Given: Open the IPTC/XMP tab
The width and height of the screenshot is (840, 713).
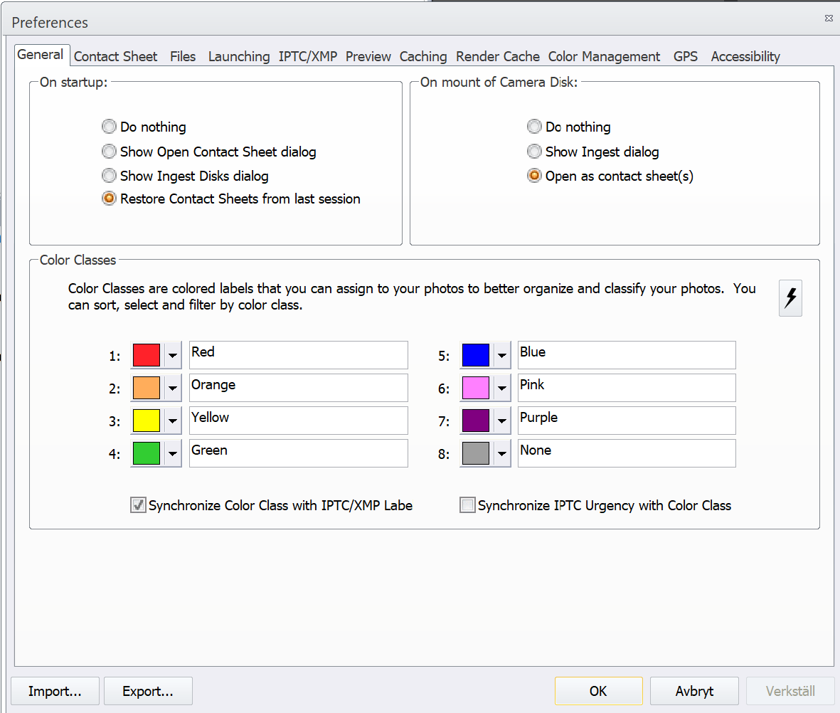Looking at the screenshot, I should point(307,56).
